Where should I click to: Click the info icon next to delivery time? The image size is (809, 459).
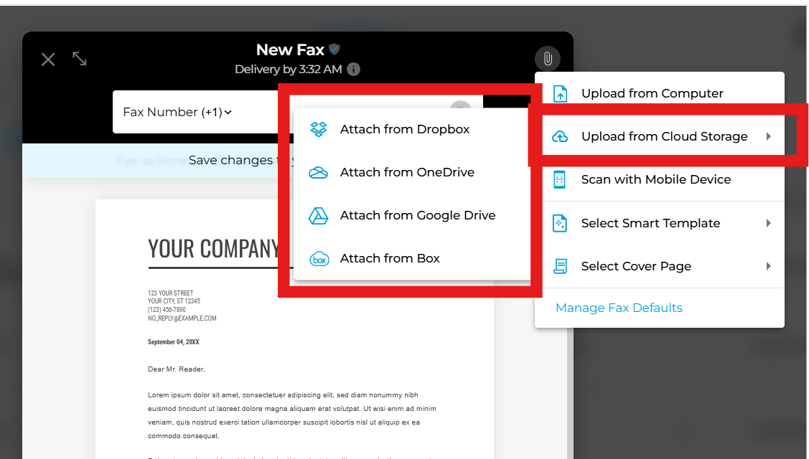tap(352, 70)
